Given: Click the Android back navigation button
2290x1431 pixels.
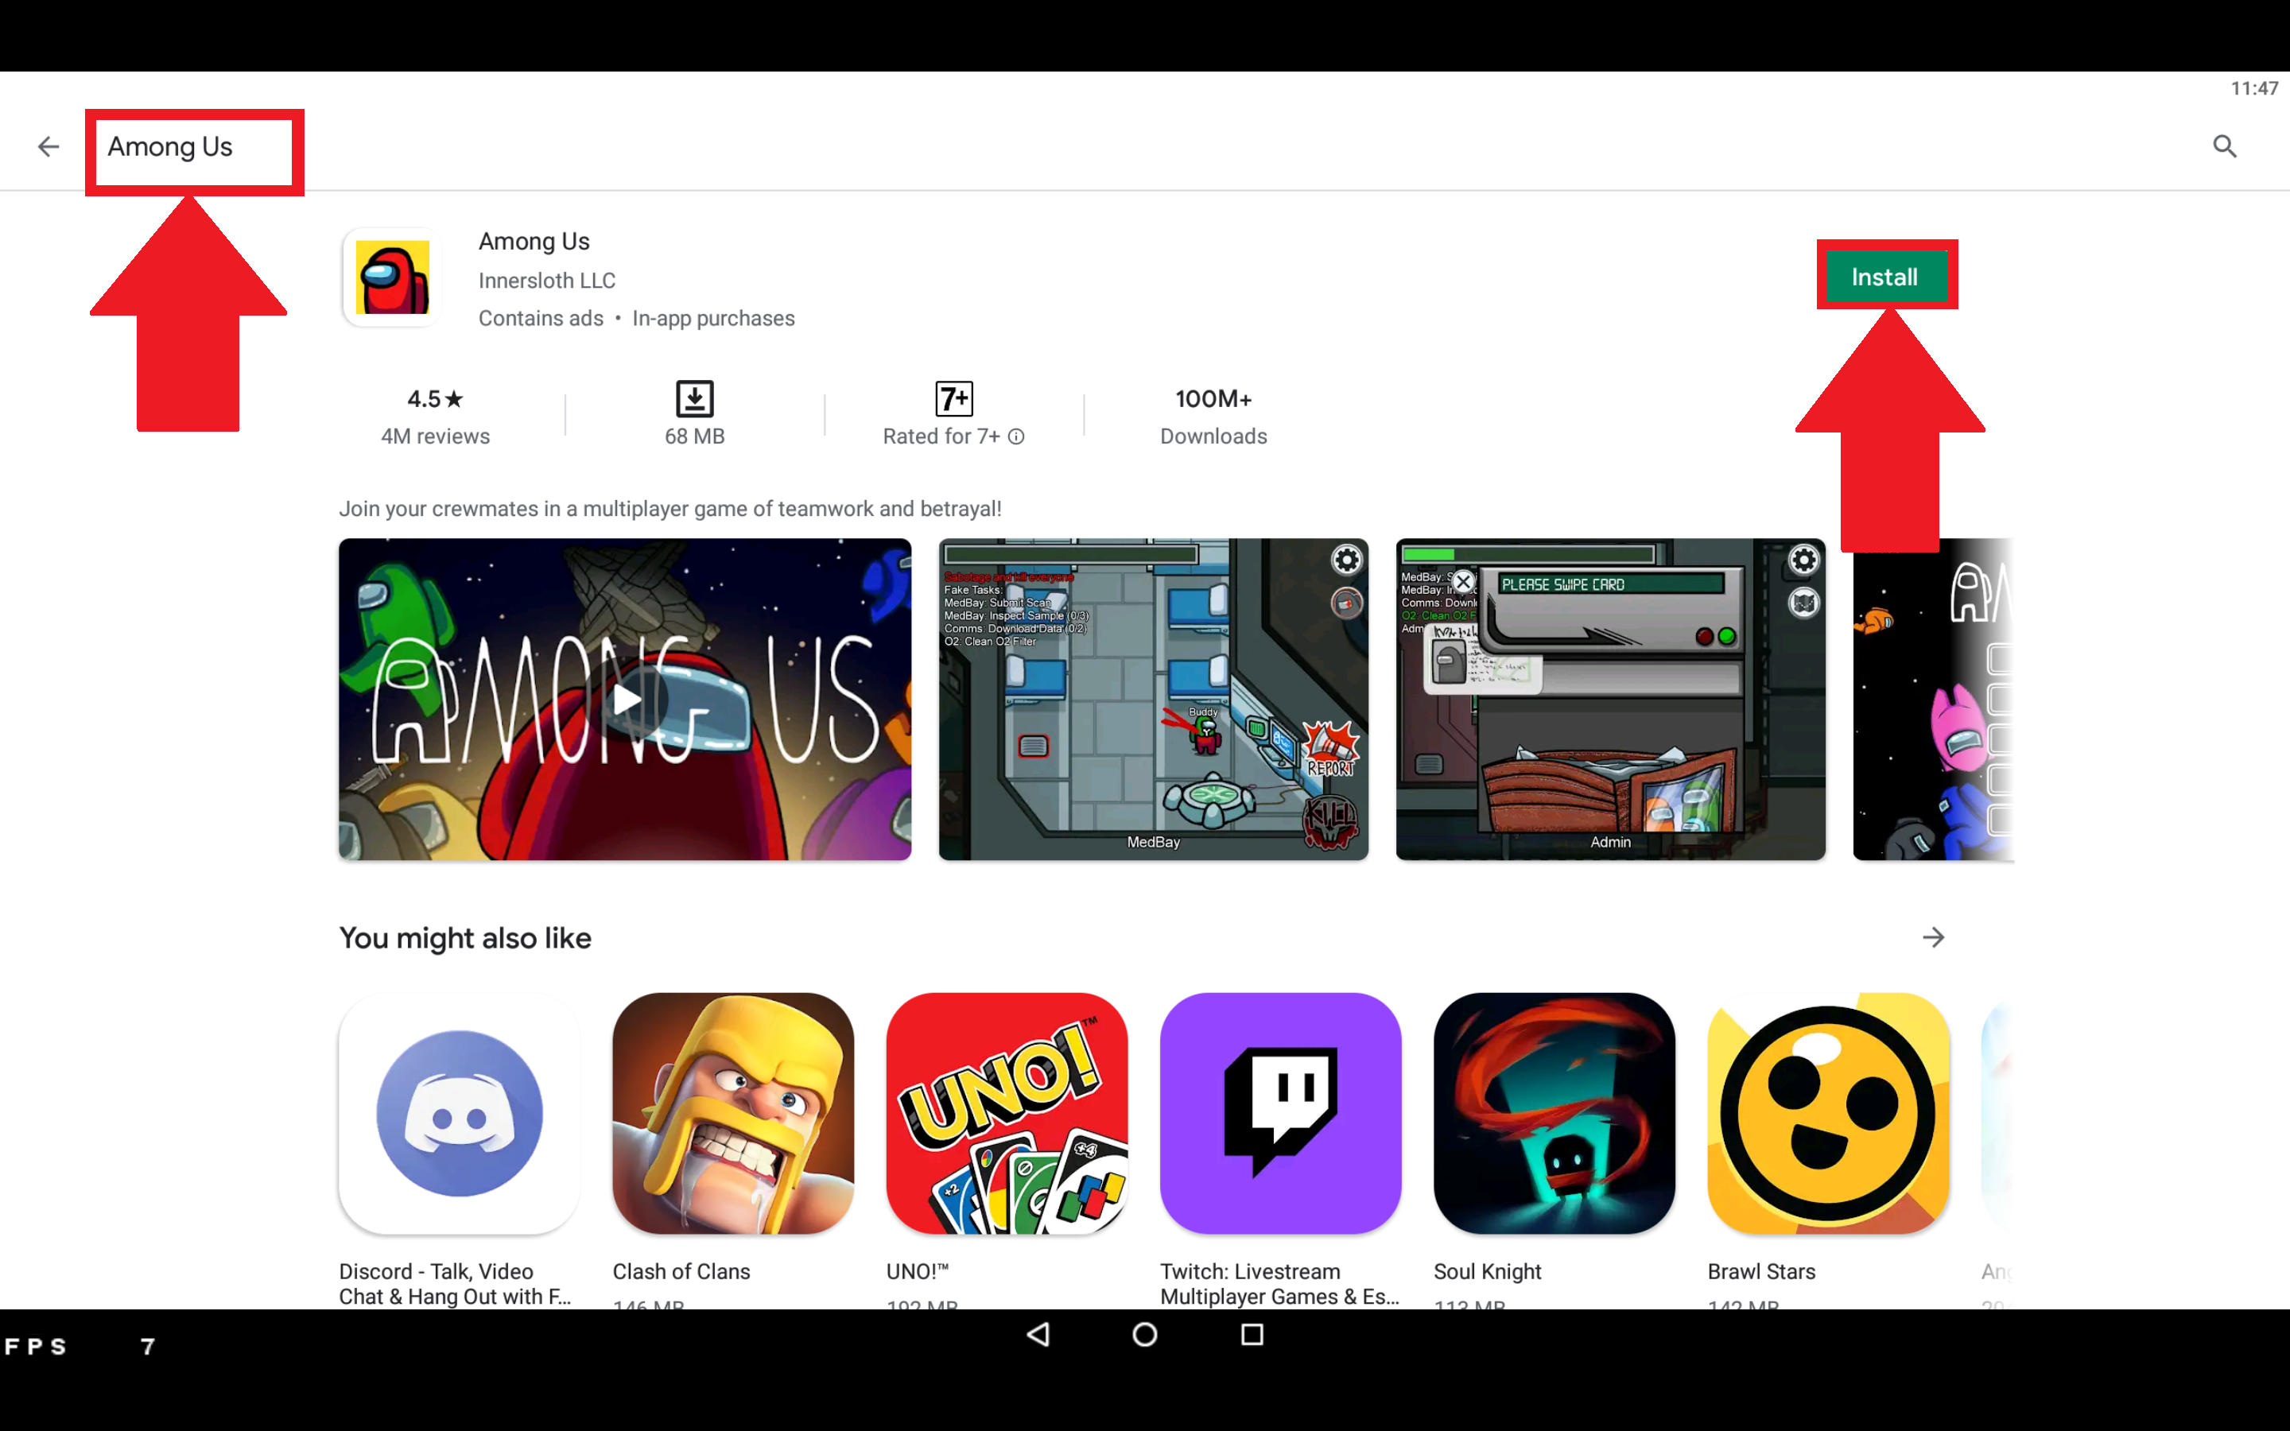Looking at the screenshot, I should [1037, 1336].
